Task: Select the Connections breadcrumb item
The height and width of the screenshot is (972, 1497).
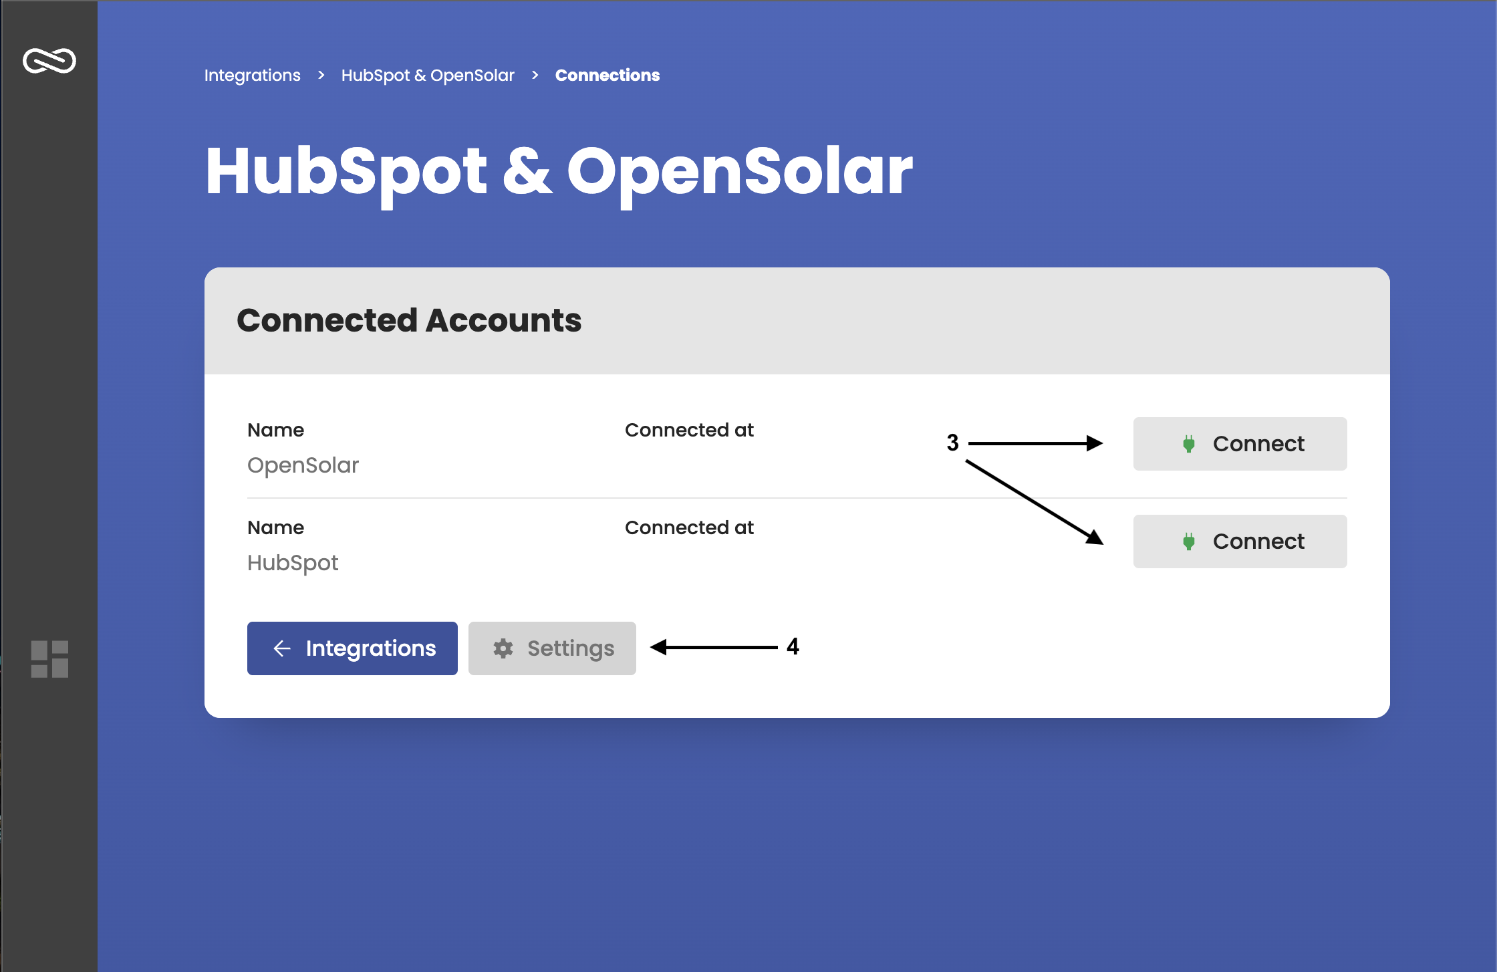Action: click(x=607, y=75)
